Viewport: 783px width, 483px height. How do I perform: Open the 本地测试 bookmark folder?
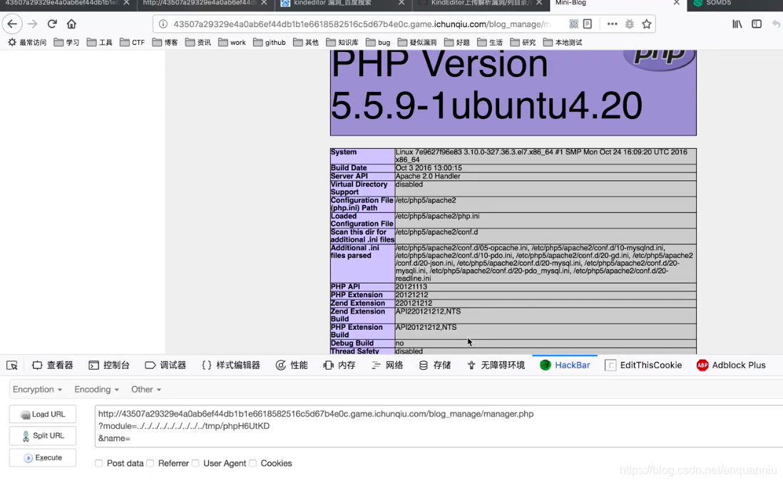pos(562,43)
